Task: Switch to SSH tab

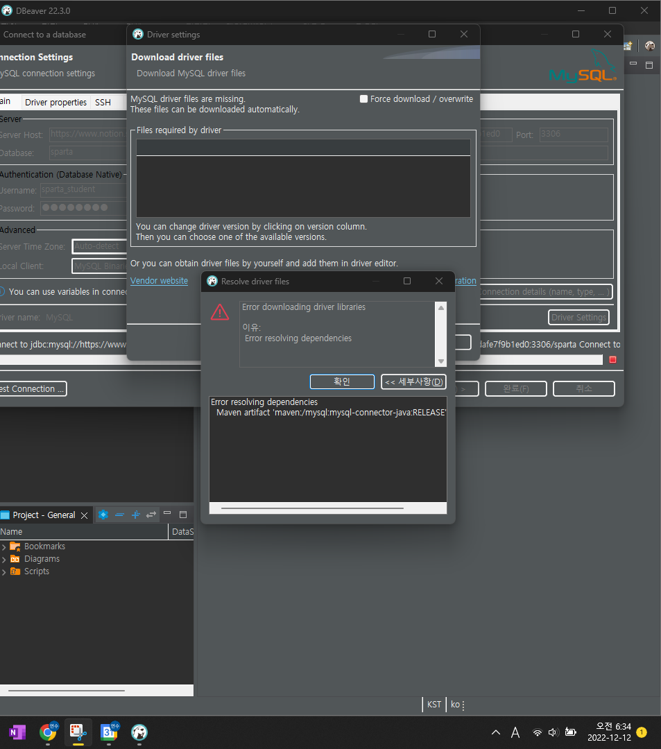Action: point(103,102)
